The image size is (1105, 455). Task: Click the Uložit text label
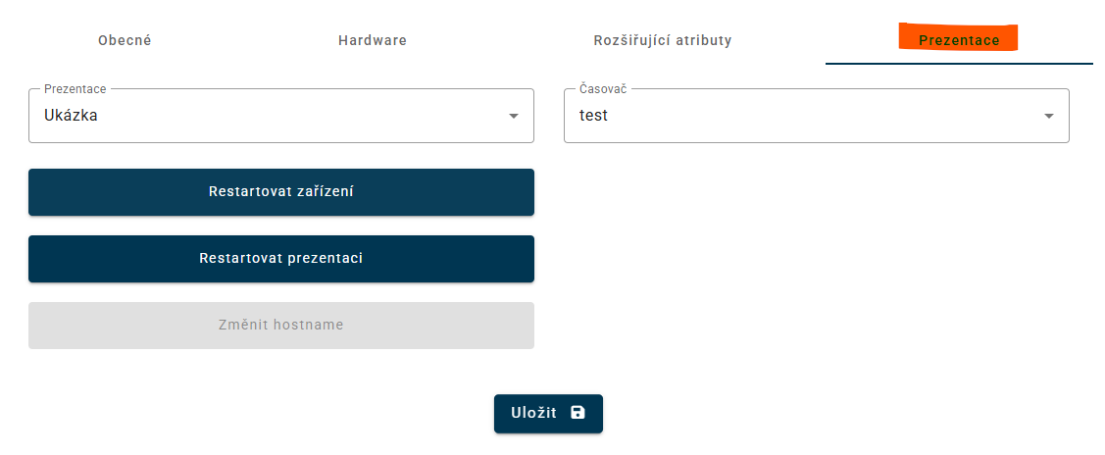[x=533, y=414]
